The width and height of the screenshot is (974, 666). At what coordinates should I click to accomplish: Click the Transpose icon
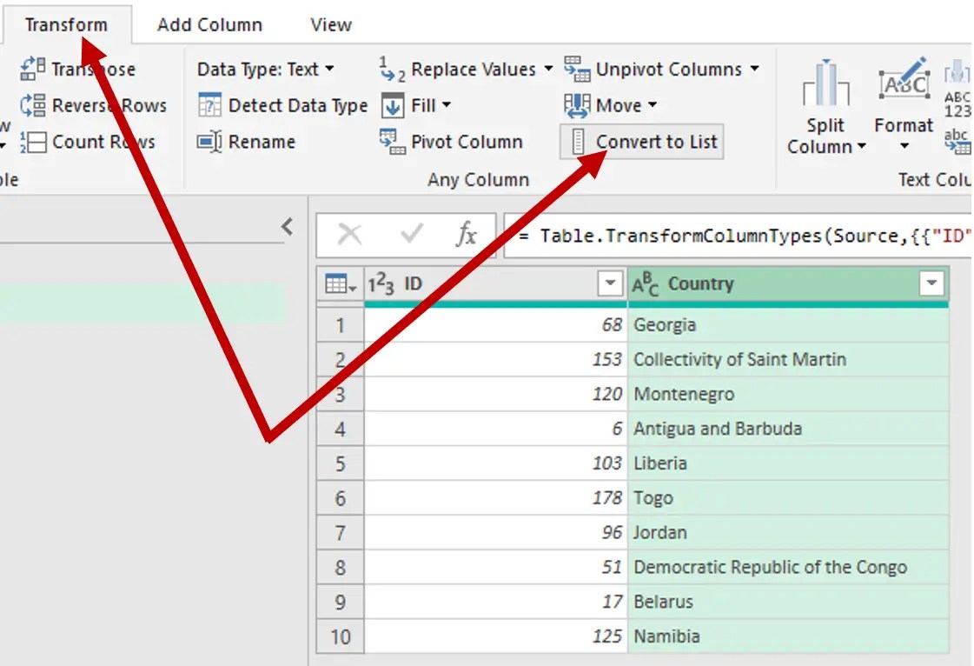pos(32,69)
